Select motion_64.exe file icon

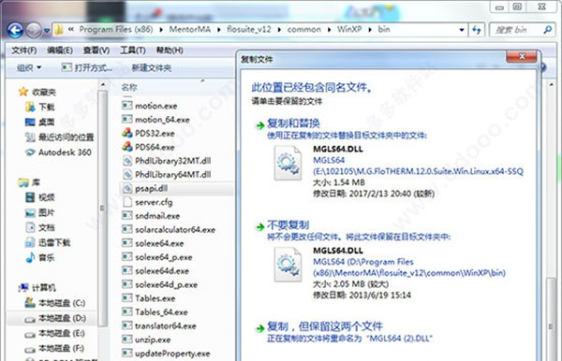tap(127, 119)
